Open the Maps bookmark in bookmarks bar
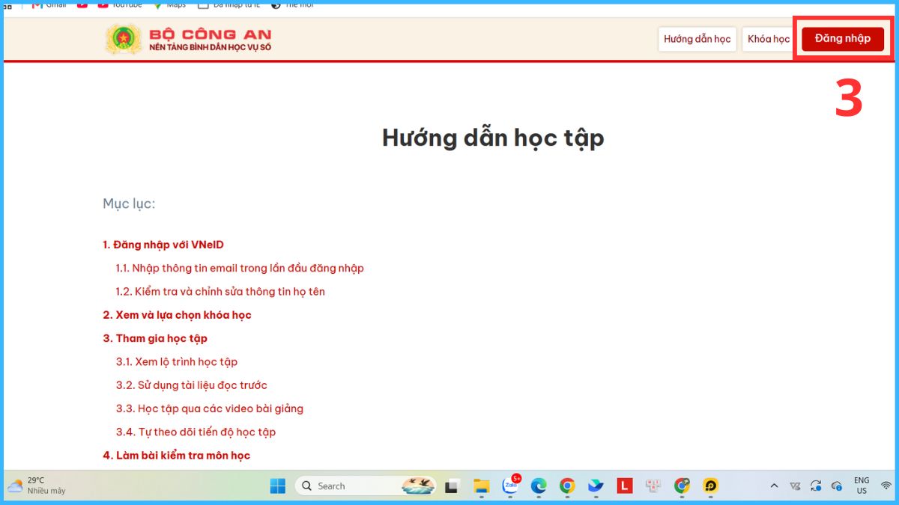899x505 pixels. pyautogui.click(x=169, y=4)
